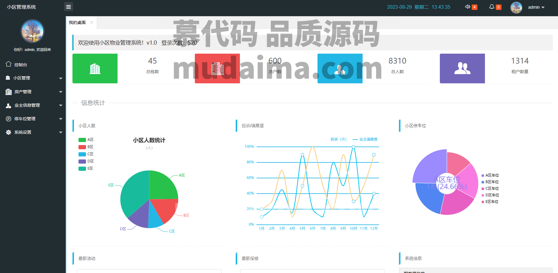Close the 我的桌面 tab with the X

coord(92,22)
